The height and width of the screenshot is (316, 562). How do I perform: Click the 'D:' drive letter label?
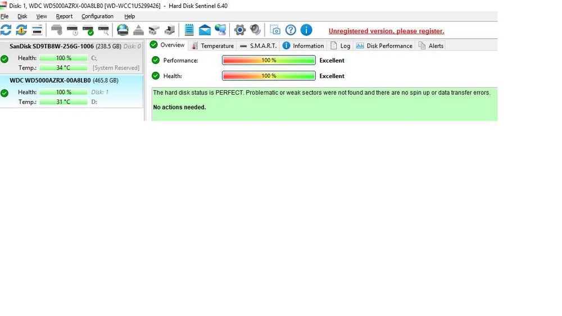(94, 102)
